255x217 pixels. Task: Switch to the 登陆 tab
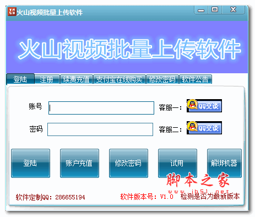point(20,79)
